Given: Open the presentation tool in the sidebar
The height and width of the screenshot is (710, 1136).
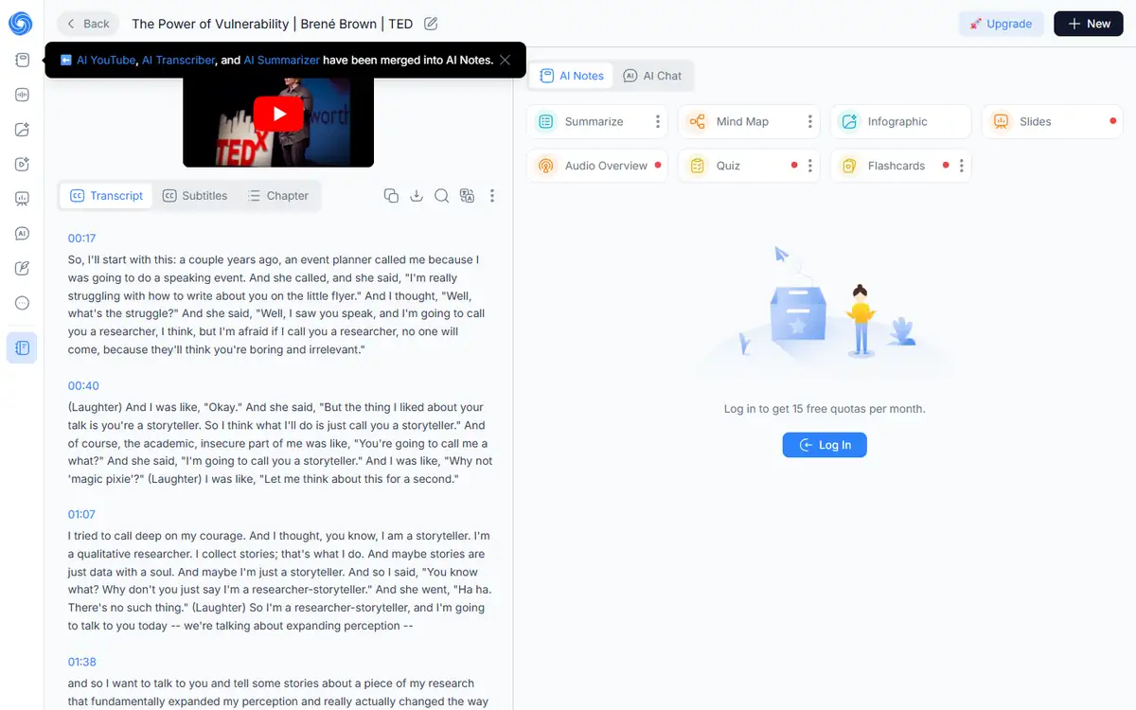Looking at the screenshot, I should tap(22, 199).
